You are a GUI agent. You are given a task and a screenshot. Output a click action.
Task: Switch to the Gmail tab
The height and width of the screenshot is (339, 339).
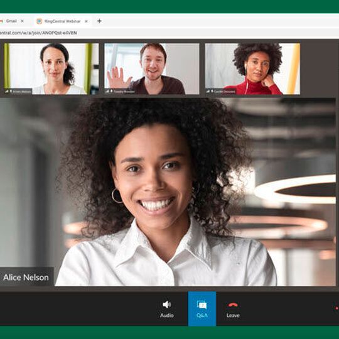tap(11, 21)
